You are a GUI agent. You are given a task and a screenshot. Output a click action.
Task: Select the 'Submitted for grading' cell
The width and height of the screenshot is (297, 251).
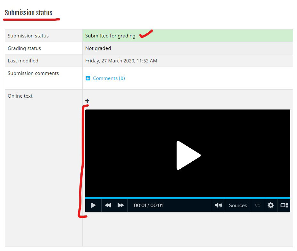pyautogui.click(x=187, y=36)
